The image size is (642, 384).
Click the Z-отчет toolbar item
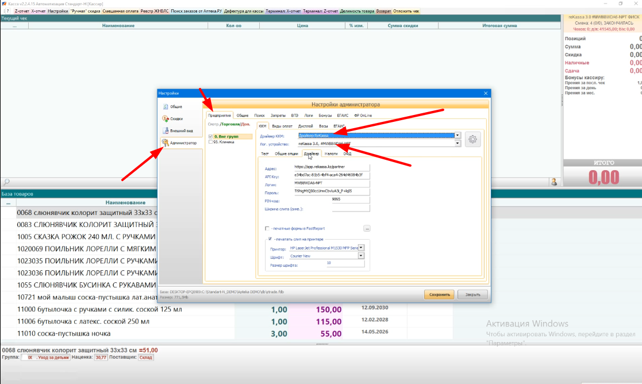[x=22, y=11]
